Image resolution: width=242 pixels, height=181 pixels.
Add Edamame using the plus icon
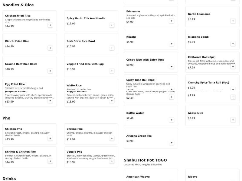click(x=171, y=21)
